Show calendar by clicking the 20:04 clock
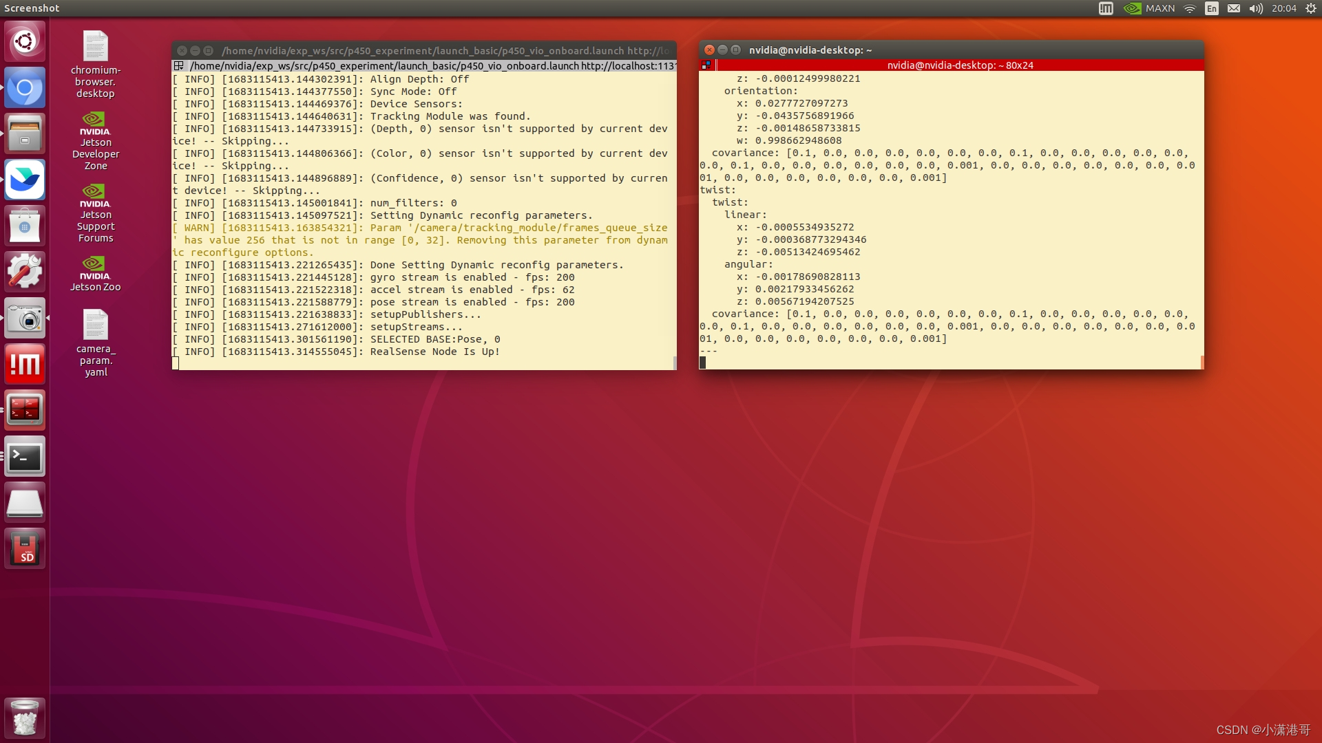Screen dimensions: 1322x743 tap(1283, 8)
